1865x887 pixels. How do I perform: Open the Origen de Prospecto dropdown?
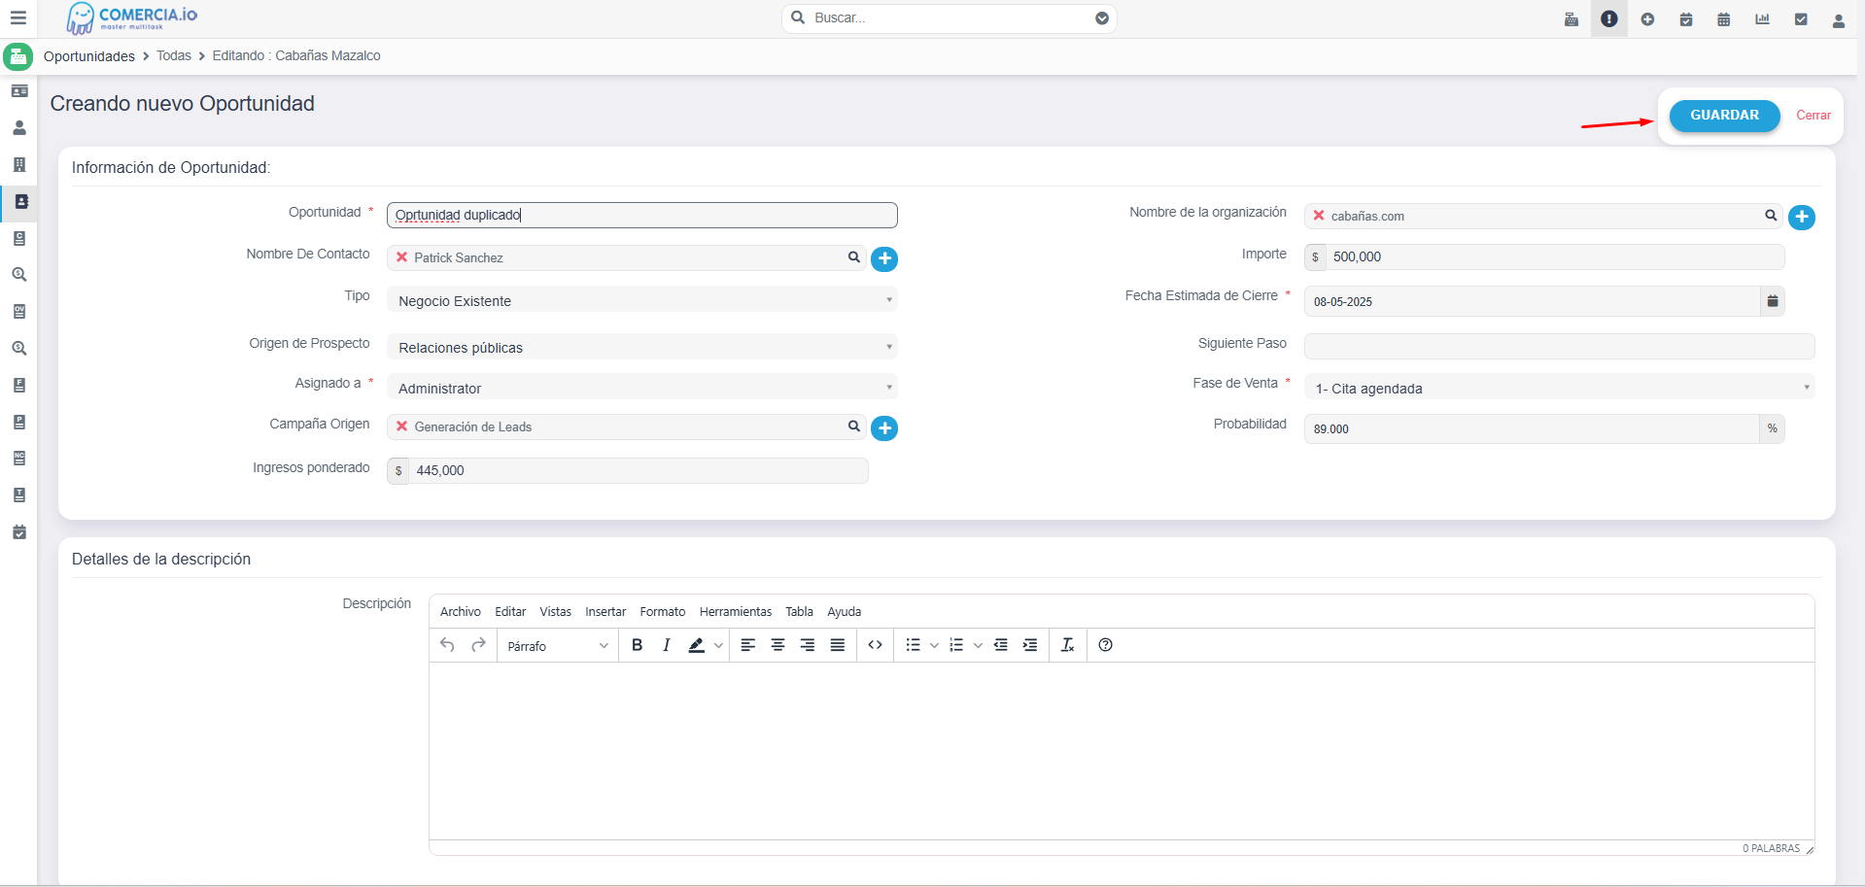pyautogui.click(x=641, y=348)
